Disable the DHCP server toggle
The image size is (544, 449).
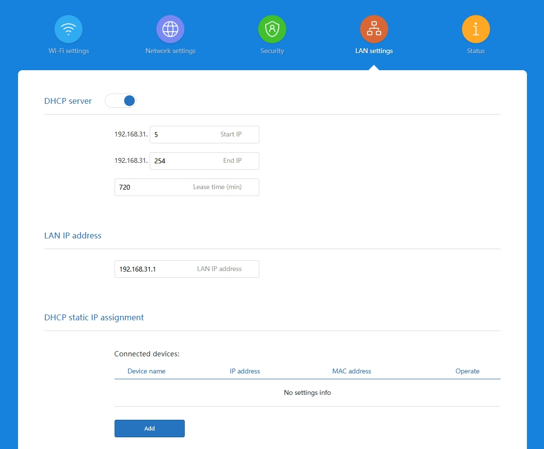pos(121,101)
